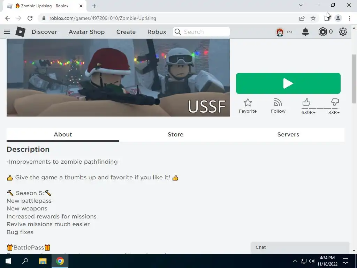Open volume control tray icon
The height and width of the screenshot is (268, 357).
click(312, 261)
